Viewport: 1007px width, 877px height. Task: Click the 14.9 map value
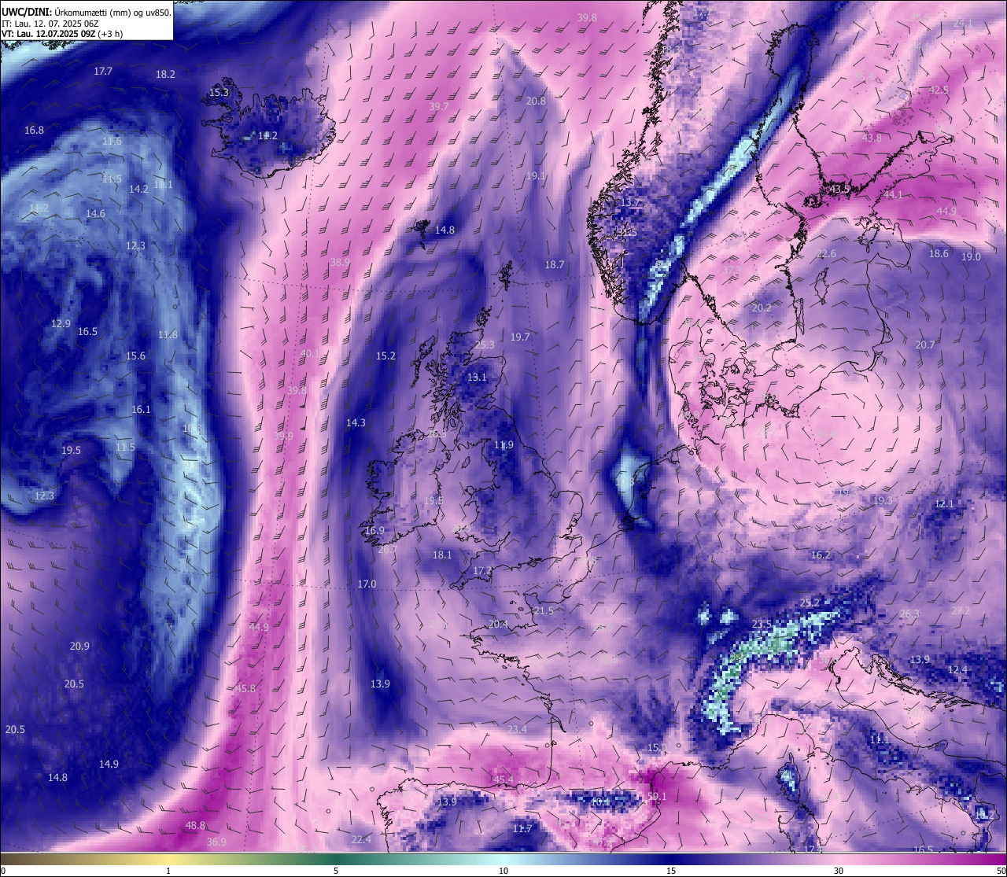coord(109,764)
